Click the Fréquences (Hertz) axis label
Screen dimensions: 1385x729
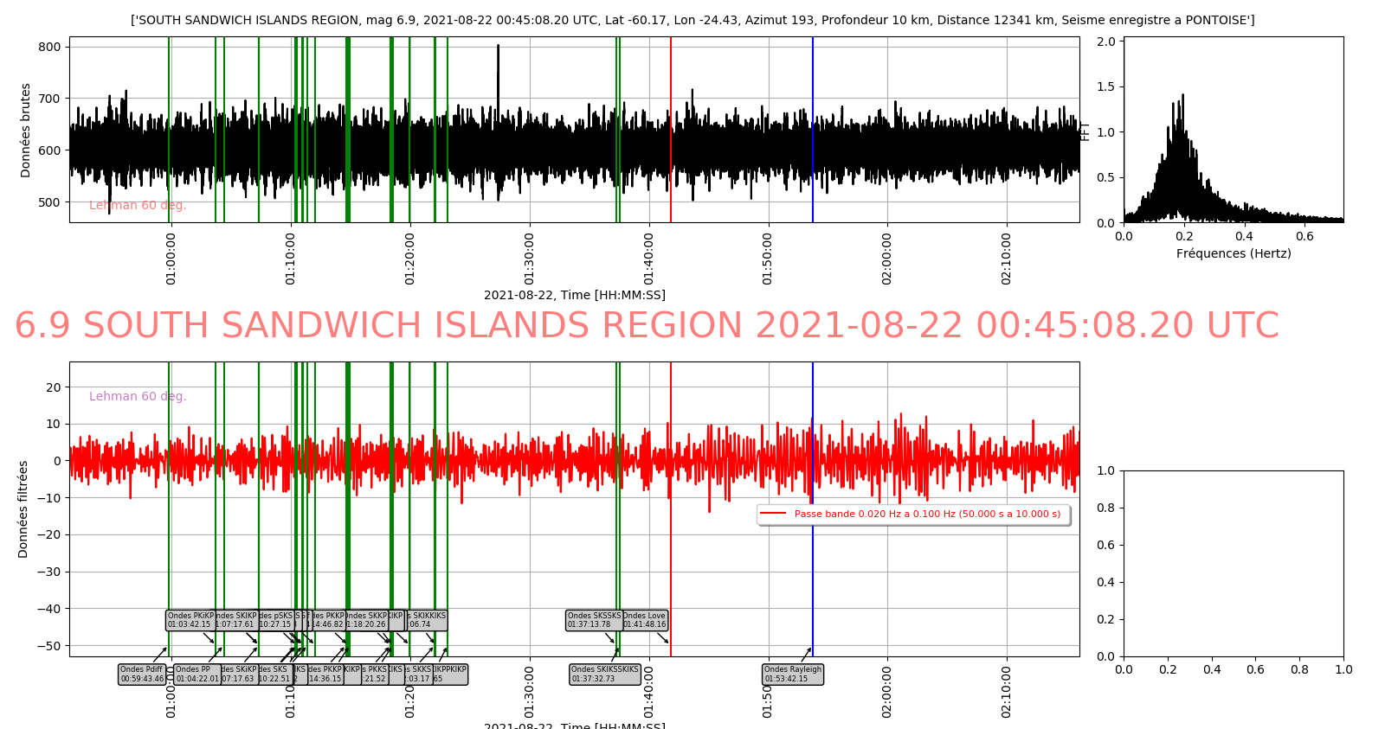point(1234,253)
